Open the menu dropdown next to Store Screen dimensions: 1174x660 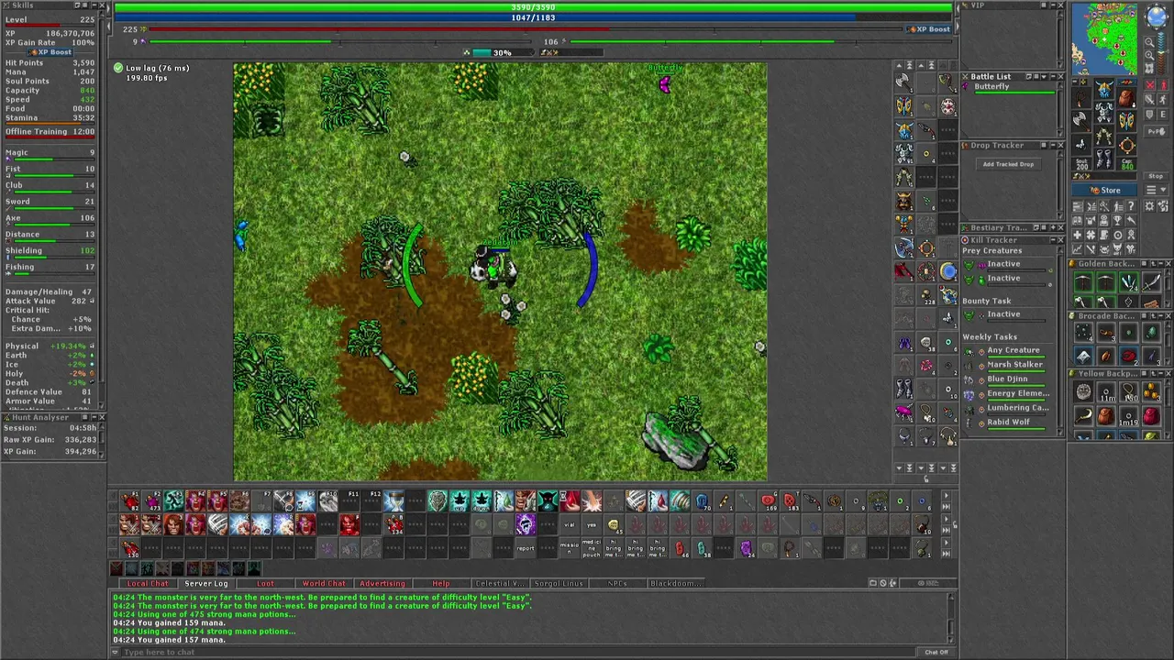coord(1157,190)
